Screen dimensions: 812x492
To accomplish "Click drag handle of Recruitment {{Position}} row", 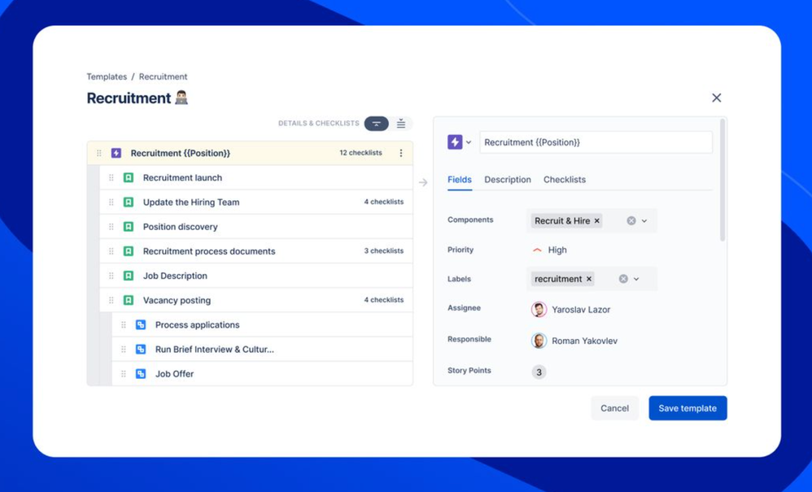I will 99,153.
